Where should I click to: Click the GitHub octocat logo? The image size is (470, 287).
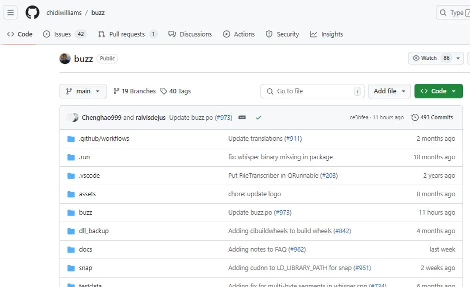click(x=32, y=12)
